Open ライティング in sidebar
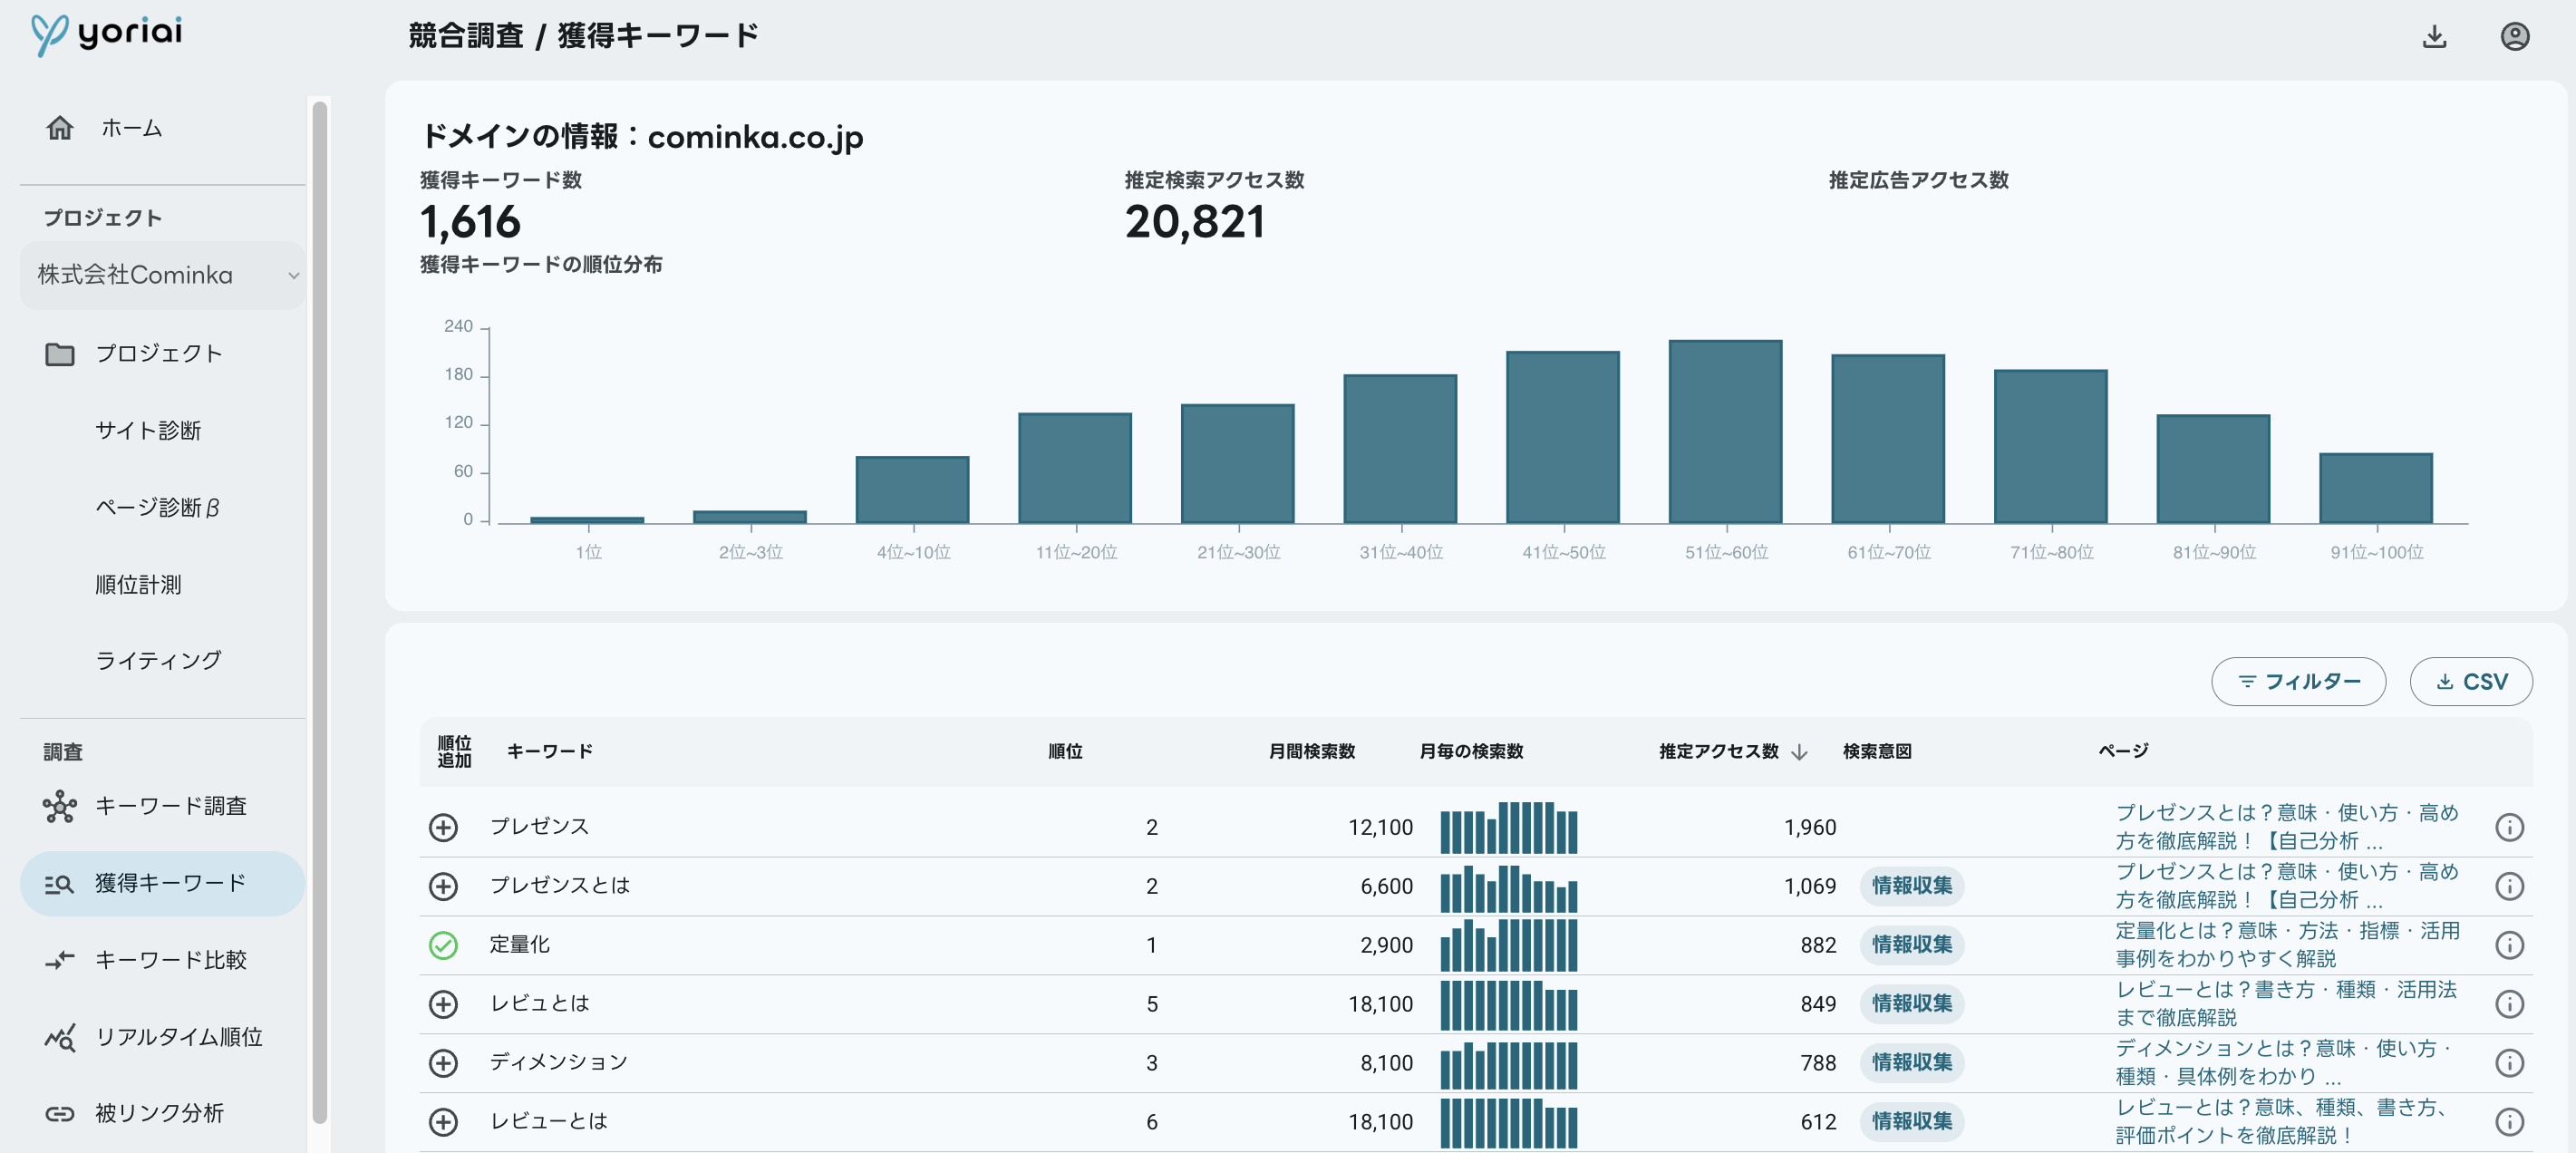This screenshot has height=1153, width=2576. click(158, 661)
